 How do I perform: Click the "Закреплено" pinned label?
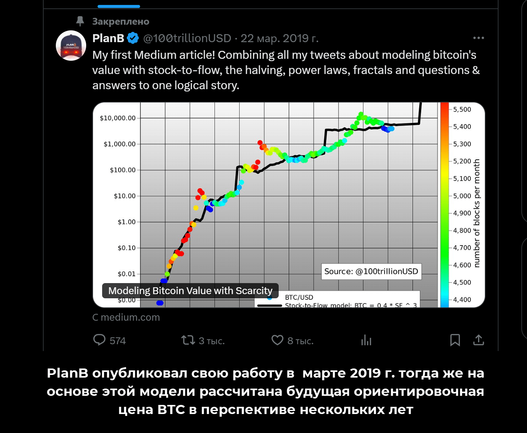[121, 22]
